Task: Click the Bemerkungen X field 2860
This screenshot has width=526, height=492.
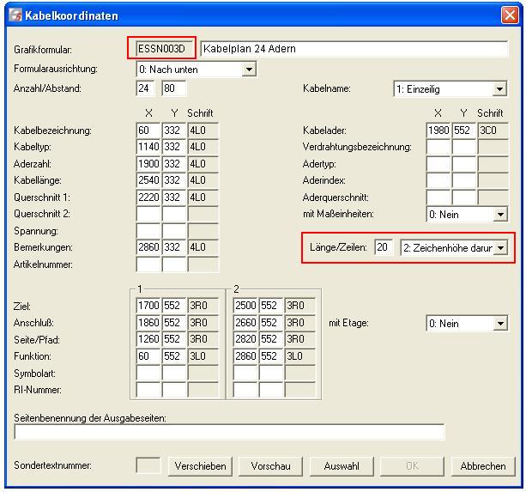Action: [x=148, y=247]
